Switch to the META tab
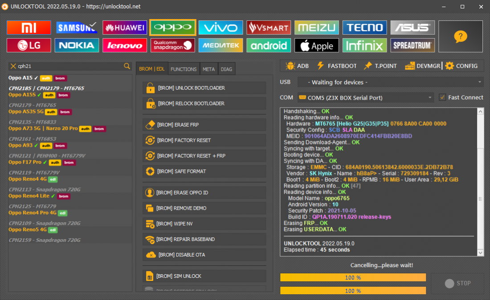 (208, 69)
